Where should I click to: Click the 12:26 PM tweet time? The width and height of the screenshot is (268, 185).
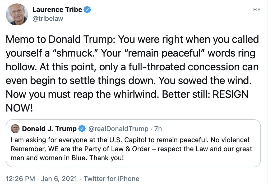point(20,179)
